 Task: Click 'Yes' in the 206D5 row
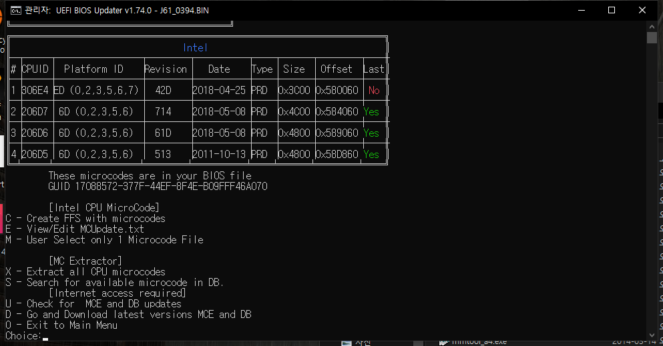[x=371, y=154]
